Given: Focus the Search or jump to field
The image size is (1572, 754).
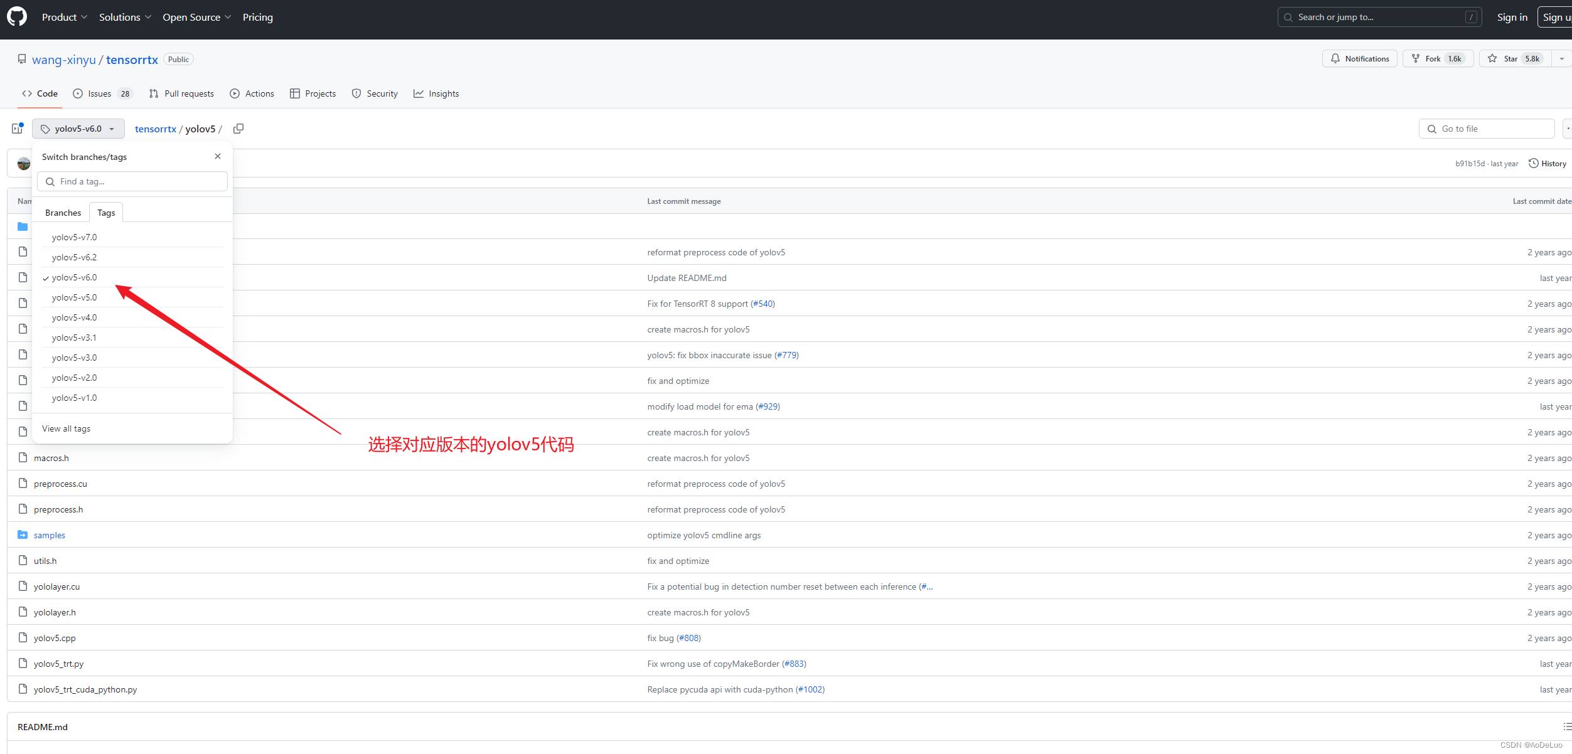Looking at the screenshot, I should [x=1379, y=17].
